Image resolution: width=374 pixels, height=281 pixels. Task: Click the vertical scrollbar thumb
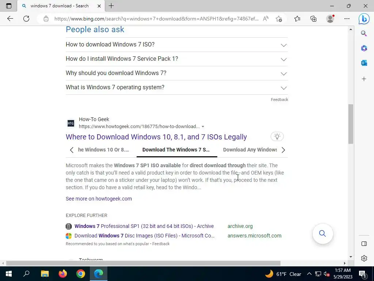pos(351,124)
